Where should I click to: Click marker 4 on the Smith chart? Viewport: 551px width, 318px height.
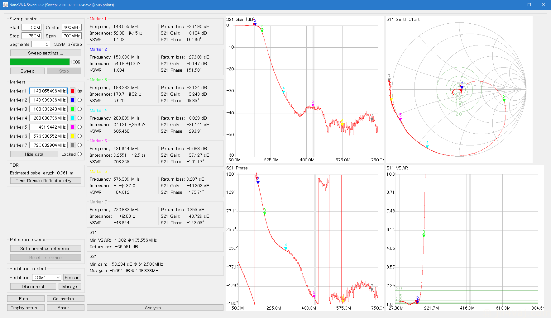427,146
